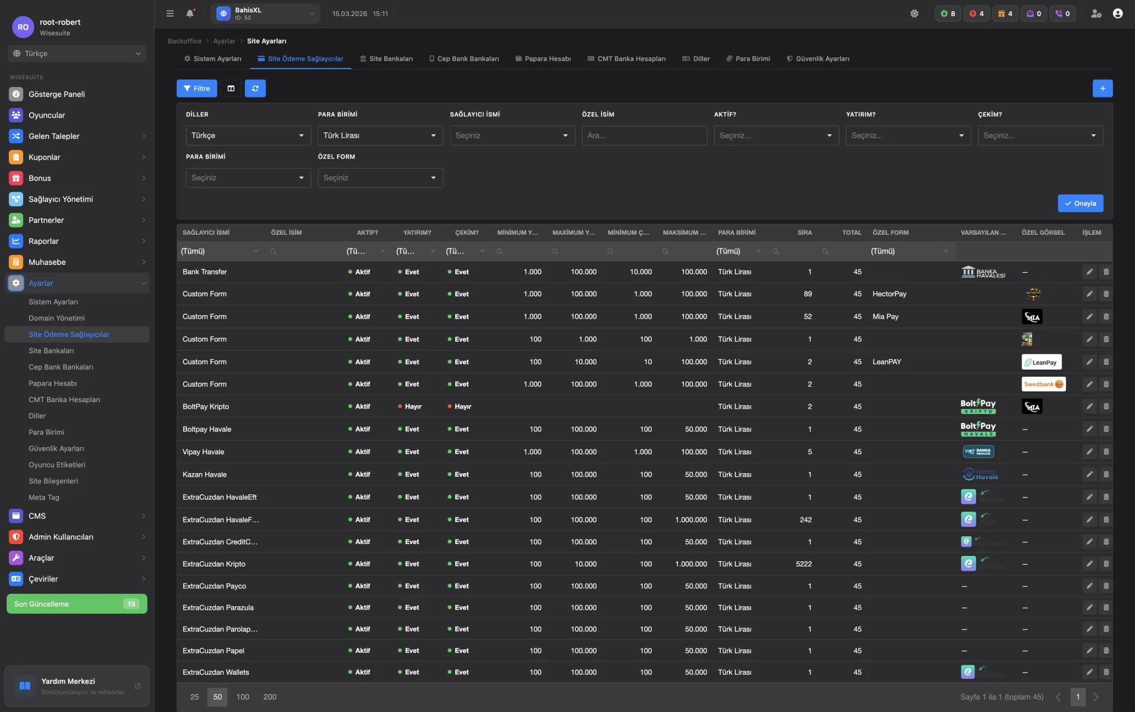The image size is (1135, 712).
Task: Open the Aktif? filter dropdown
Action: (x=776, y=136)
